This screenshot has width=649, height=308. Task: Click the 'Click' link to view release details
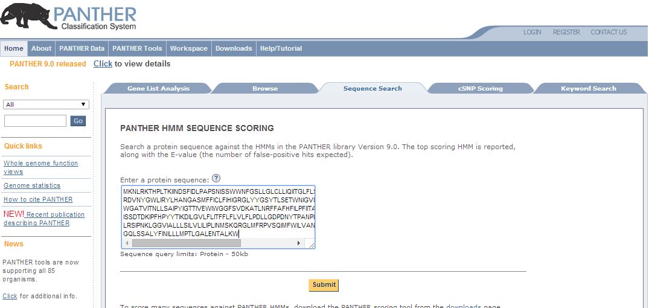tap(103, 64)
